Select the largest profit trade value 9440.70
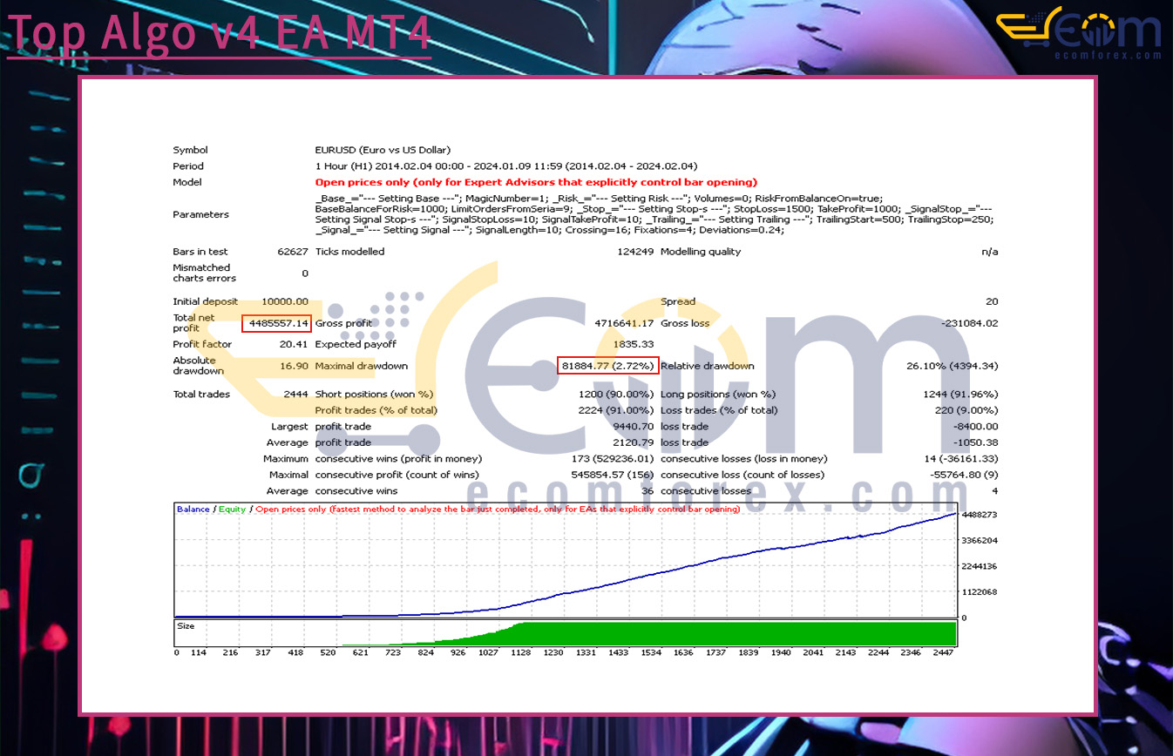 point(634,427)
